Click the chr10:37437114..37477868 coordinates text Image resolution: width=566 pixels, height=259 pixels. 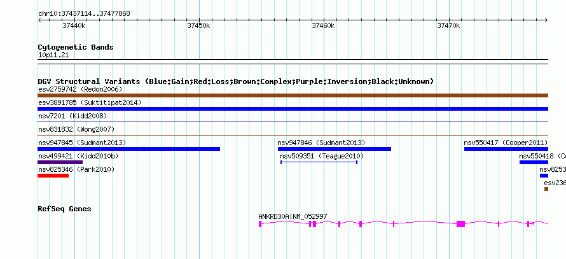click(84, 14)
